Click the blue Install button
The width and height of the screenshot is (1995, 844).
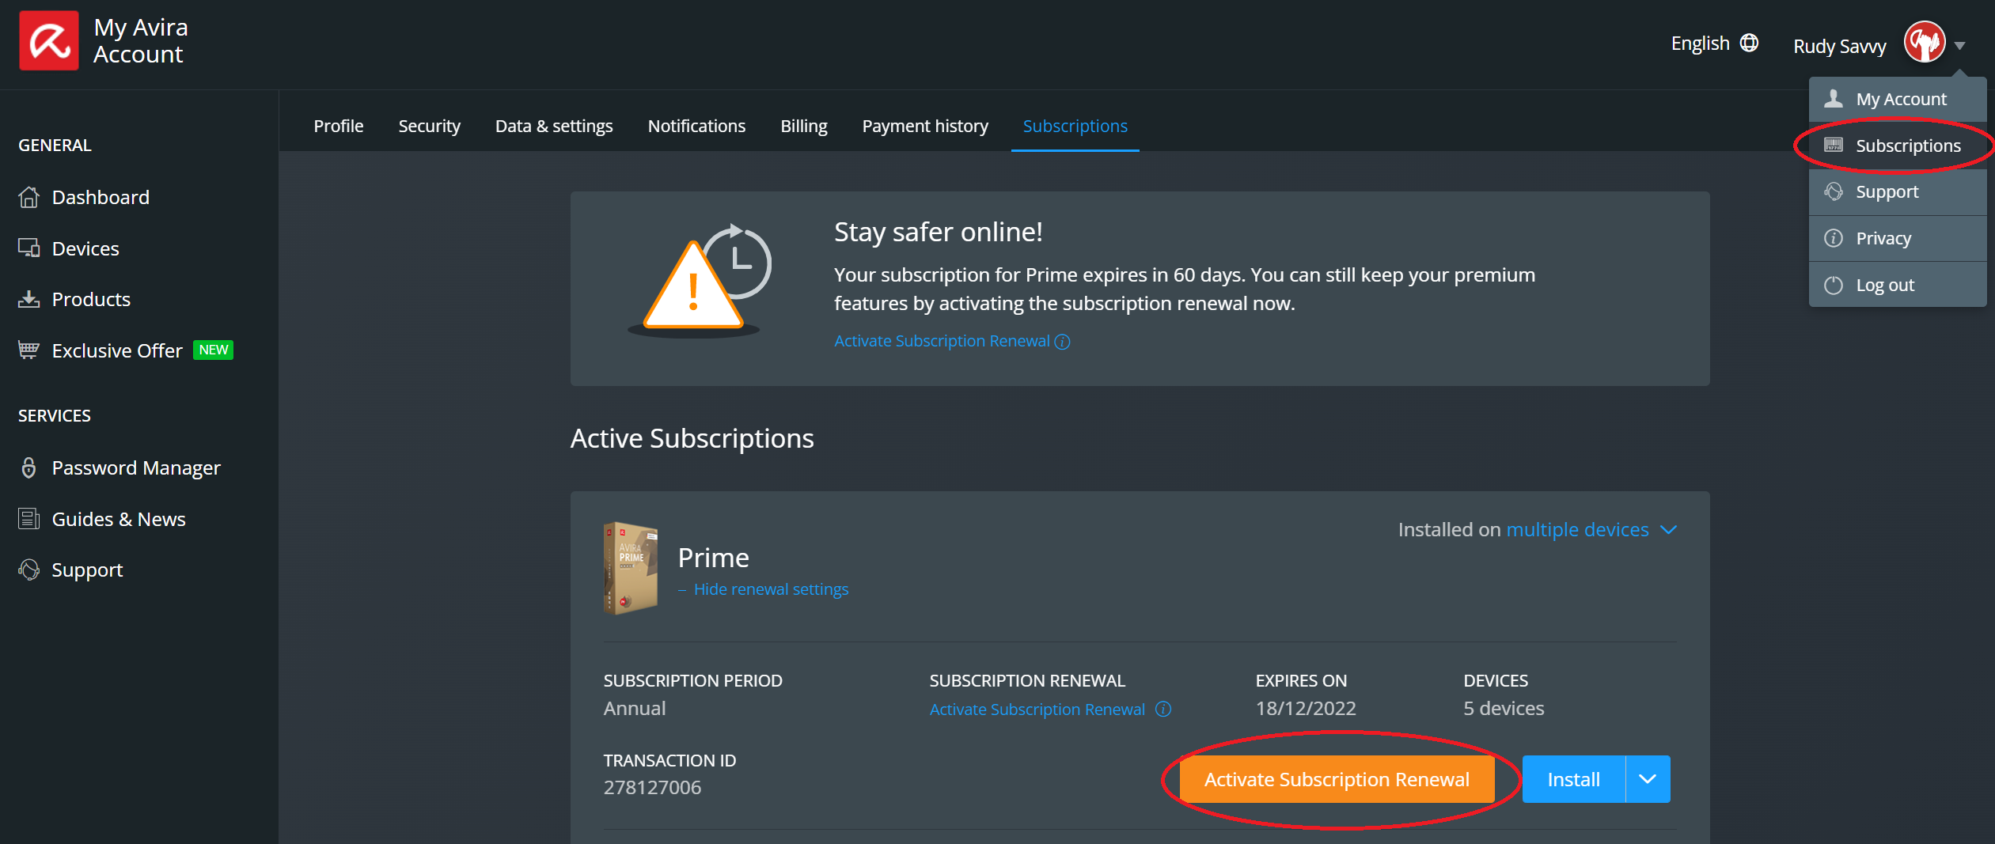tap(1572, 779)
